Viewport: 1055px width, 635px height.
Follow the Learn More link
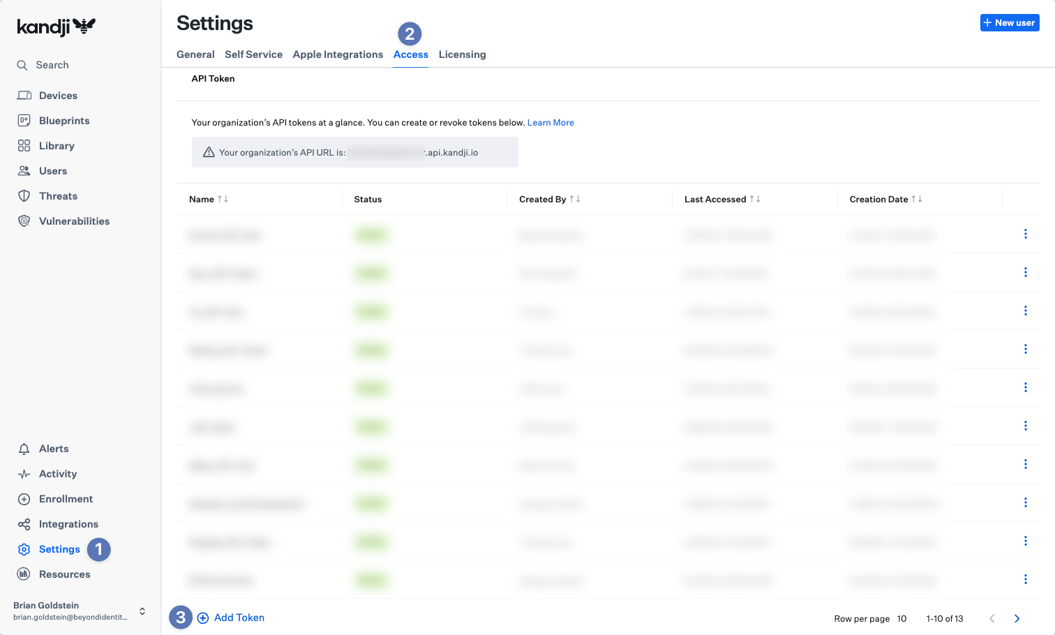[x=551, y=123]
